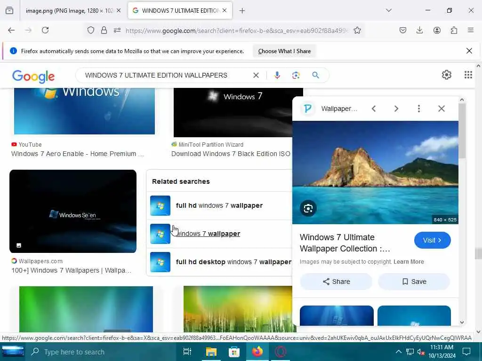Open the Windows notification center
482x361 pixels.
pyautogui.click(x=466, y=352)
